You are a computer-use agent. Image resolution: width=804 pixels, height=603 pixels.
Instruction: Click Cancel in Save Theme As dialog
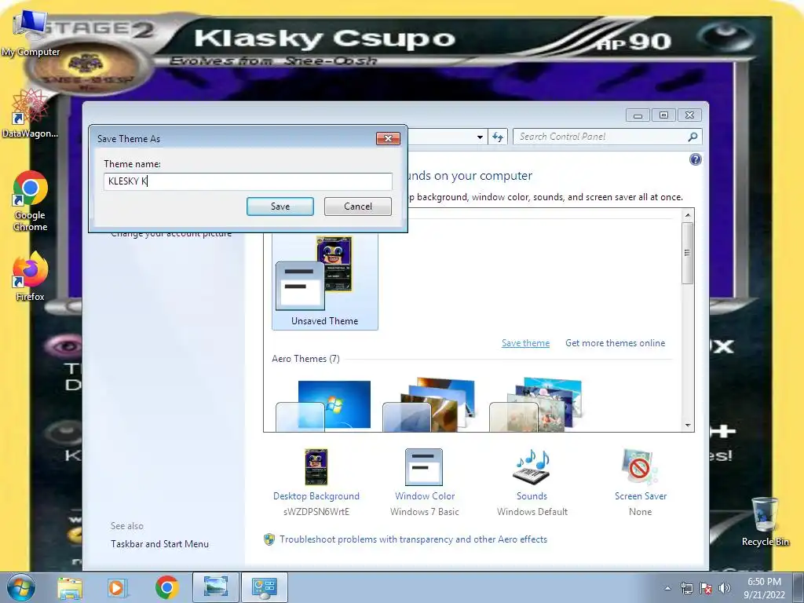point(358,206)
